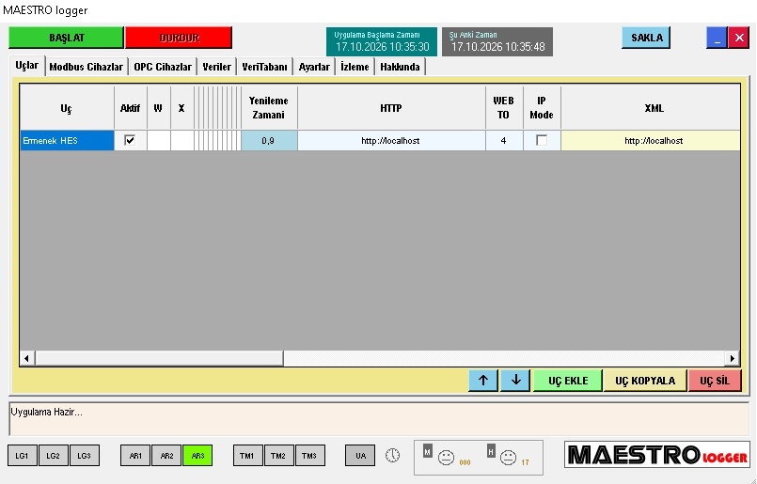
Task: Toggle the Aktif checkbox for Ermenek HES
Action: pos(130,140)
